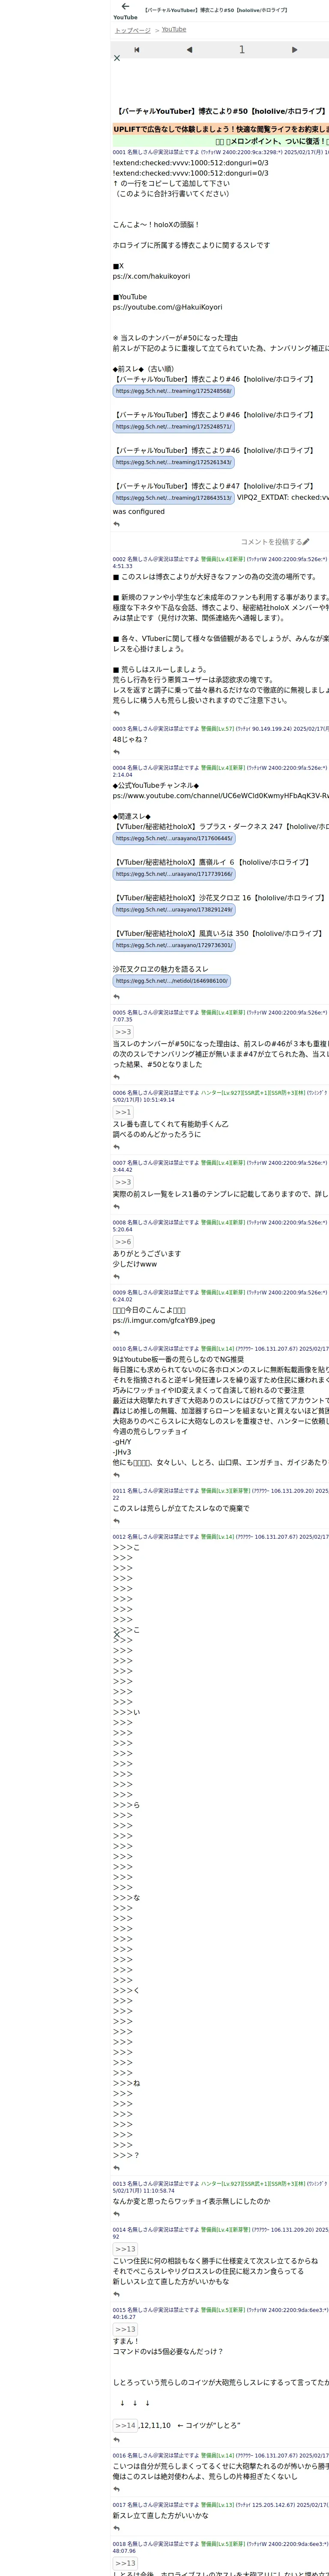Reply to post 0013 with arrow icon
The height and width of the screenshot is (2576, 329).
pyautogui.click(x=117, y=2215)
